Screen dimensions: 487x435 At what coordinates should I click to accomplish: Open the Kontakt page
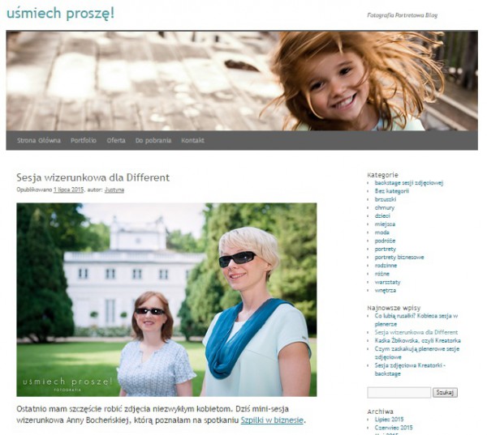192,140
